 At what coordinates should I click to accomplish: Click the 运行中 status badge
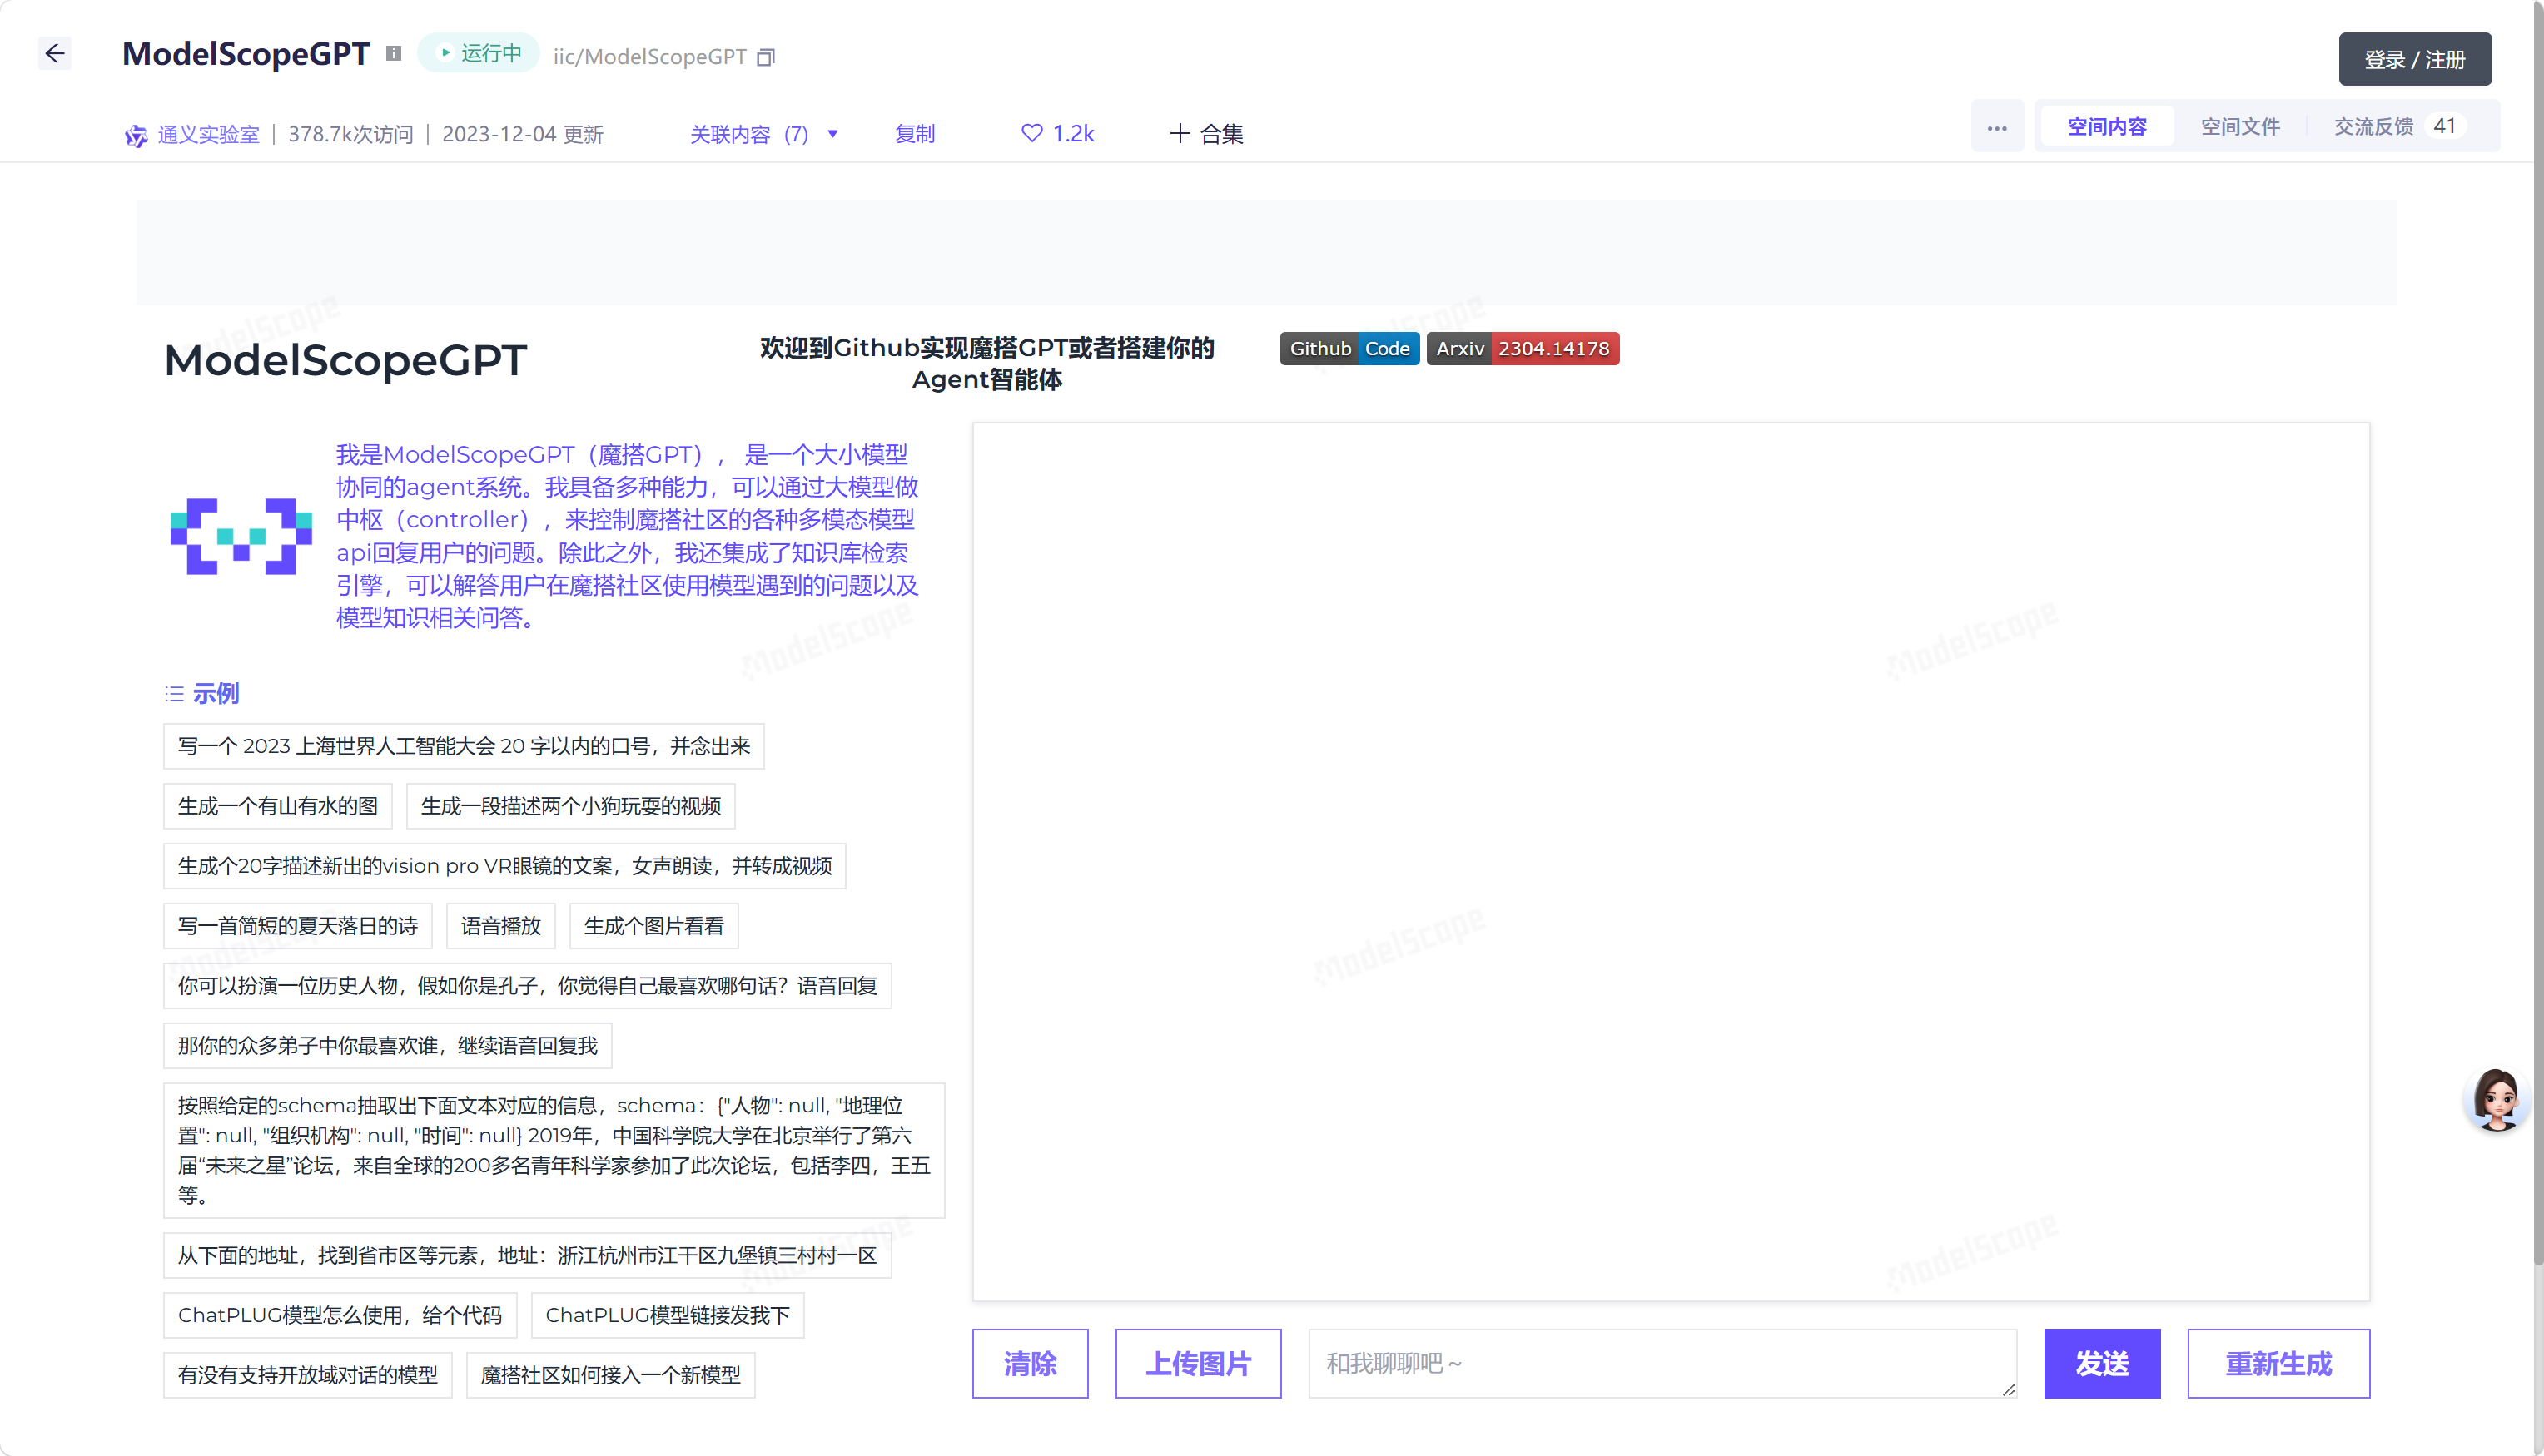[x=479, y=53]
